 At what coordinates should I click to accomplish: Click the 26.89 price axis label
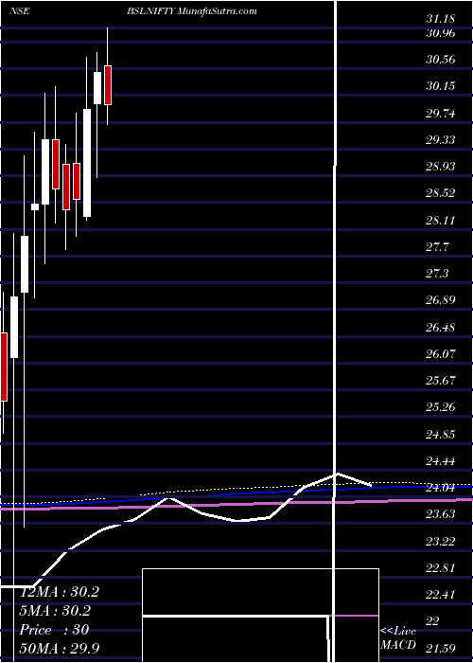(441, 300)
